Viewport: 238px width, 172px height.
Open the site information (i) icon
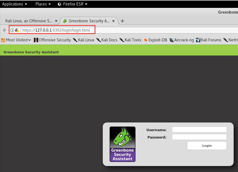(12, 30)
